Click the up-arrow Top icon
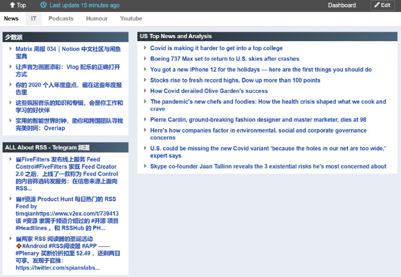The width and height of the screenshot is (401, 277). click(13, 5)
